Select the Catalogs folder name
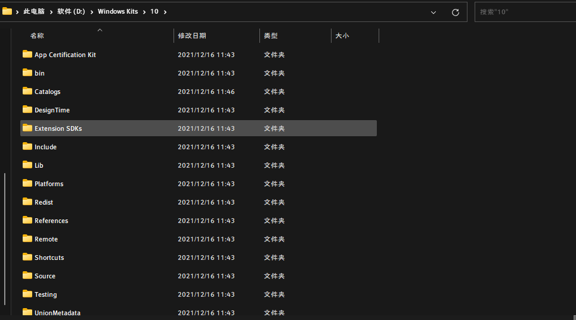This screenshot has width=576, height=320. 47,92
